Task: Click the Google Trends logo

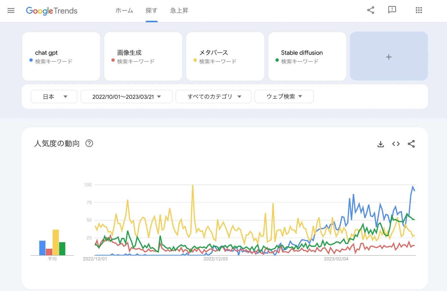Action: tap(52, 11)
